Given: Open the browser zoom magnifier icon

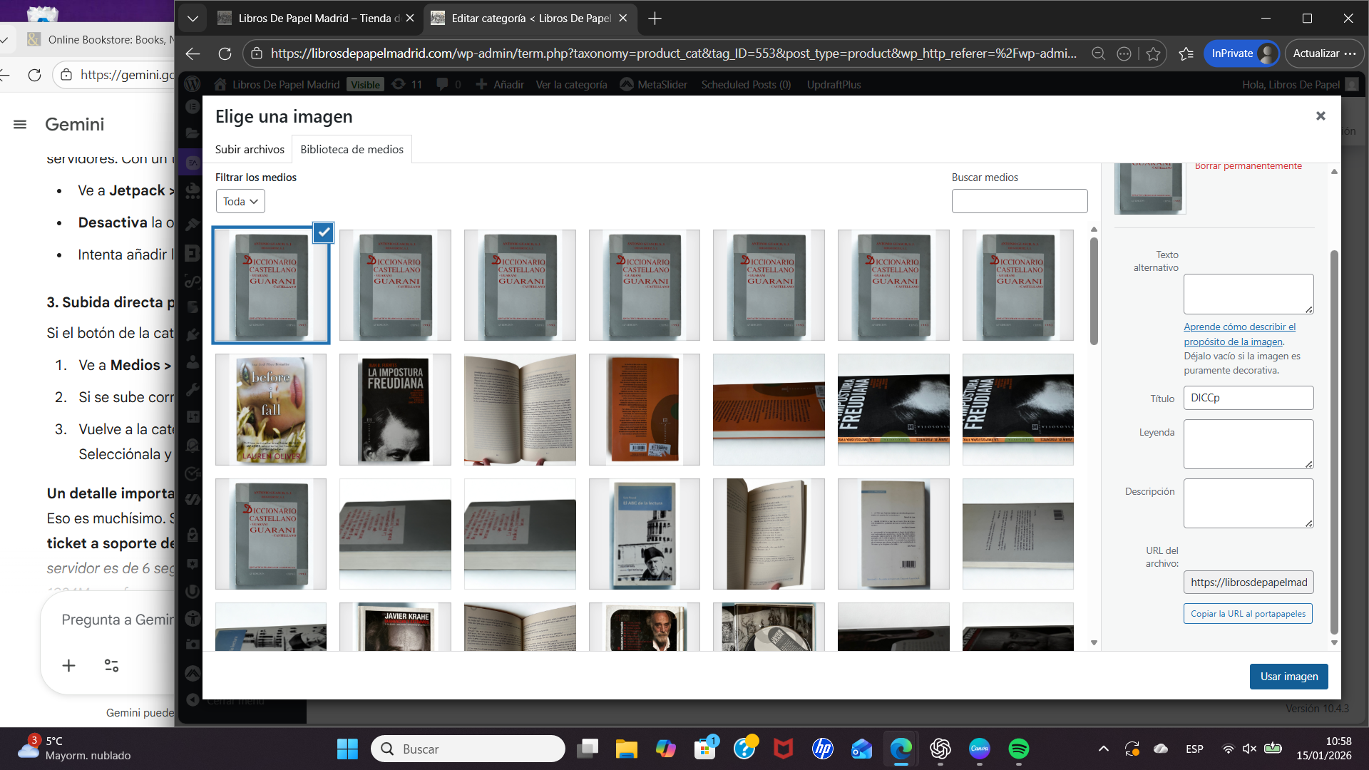Looking at the screenshot, I should click(x=1098, y=53).
